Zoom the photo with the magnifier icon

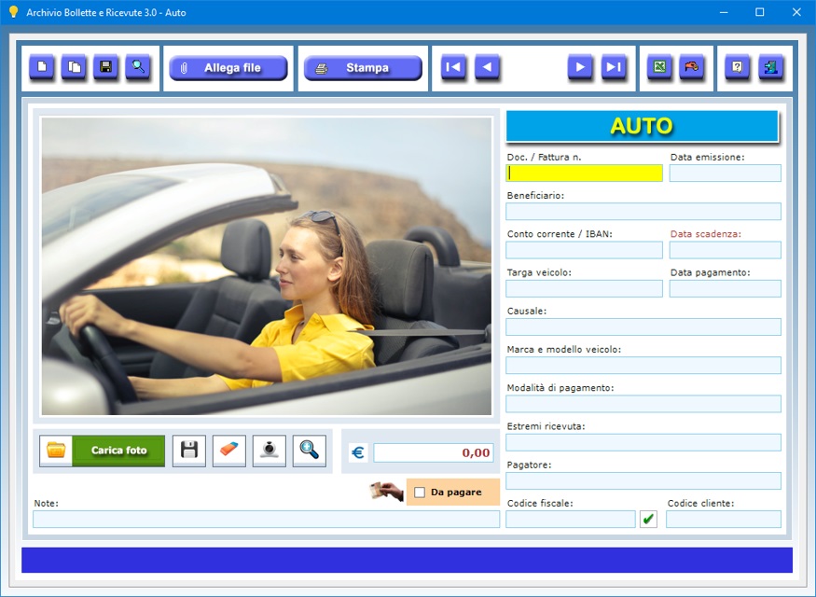click(309, 451)
